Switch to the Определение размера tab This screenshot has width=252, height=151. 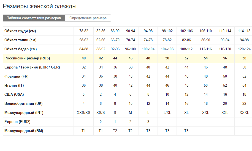88,18
